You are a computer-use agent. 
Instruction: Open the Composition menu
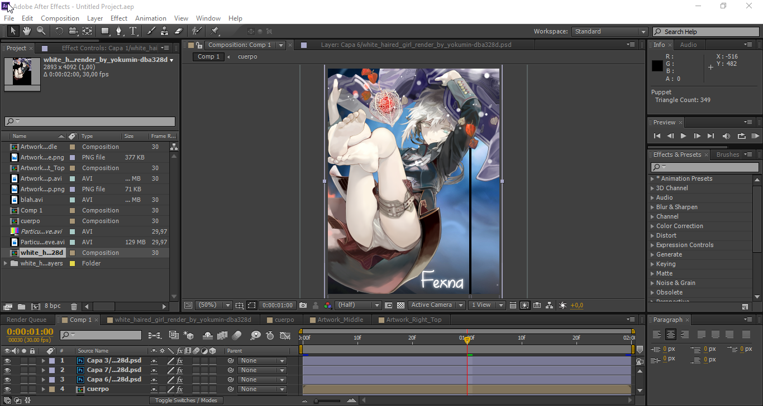[60, 18]
